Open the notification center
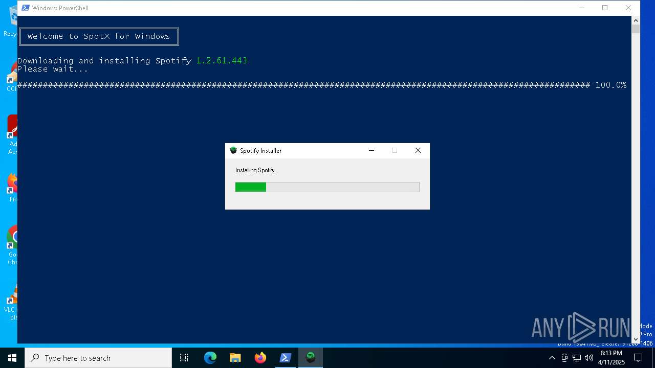The width and height of the screenshot is (655, 368). click(638, 358)
